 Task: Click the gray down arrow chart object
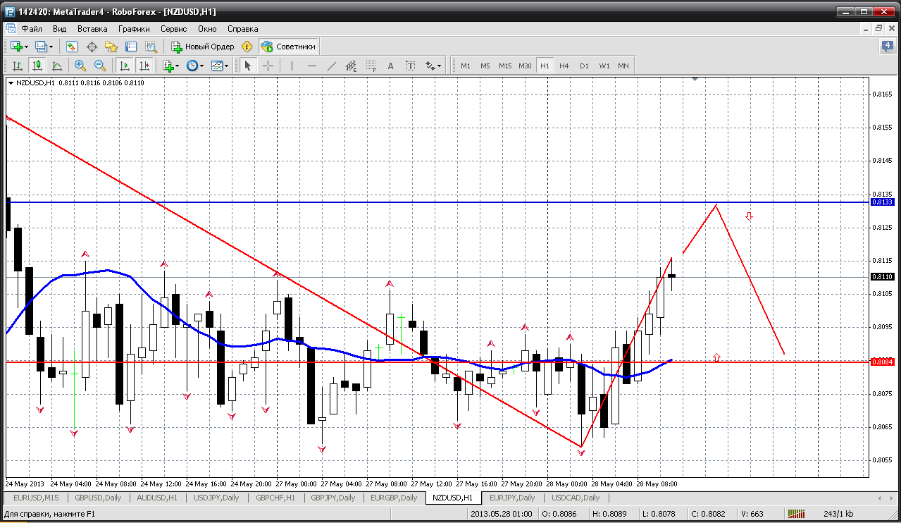[x=749, y=216]
